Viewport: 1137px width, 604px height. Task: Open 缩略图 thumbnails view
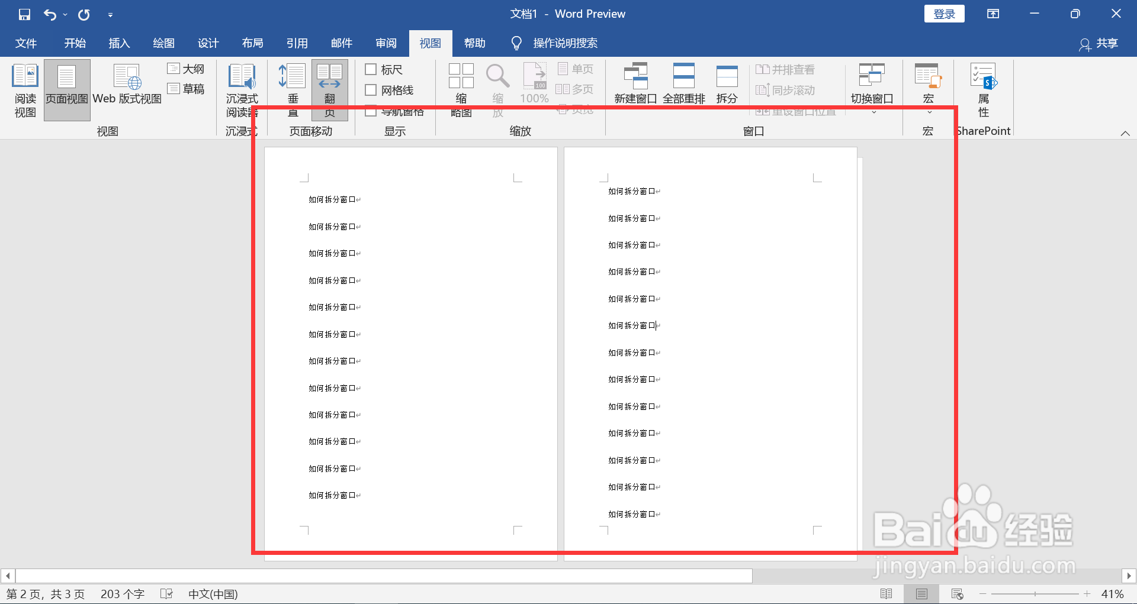(x=461, y=91)
